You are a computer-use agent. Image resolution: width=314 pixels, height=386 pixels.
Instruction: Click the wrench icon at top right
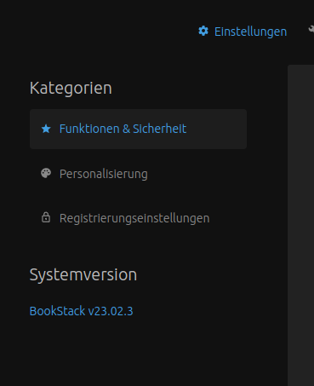pyautogui.click(x=311, y=30)
